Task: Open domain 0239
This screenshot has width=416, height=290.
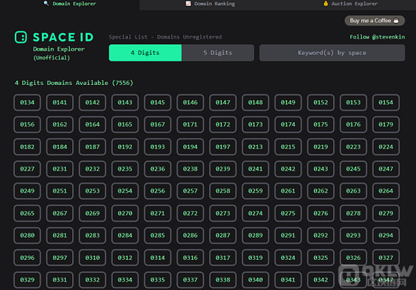Action: 223,169
